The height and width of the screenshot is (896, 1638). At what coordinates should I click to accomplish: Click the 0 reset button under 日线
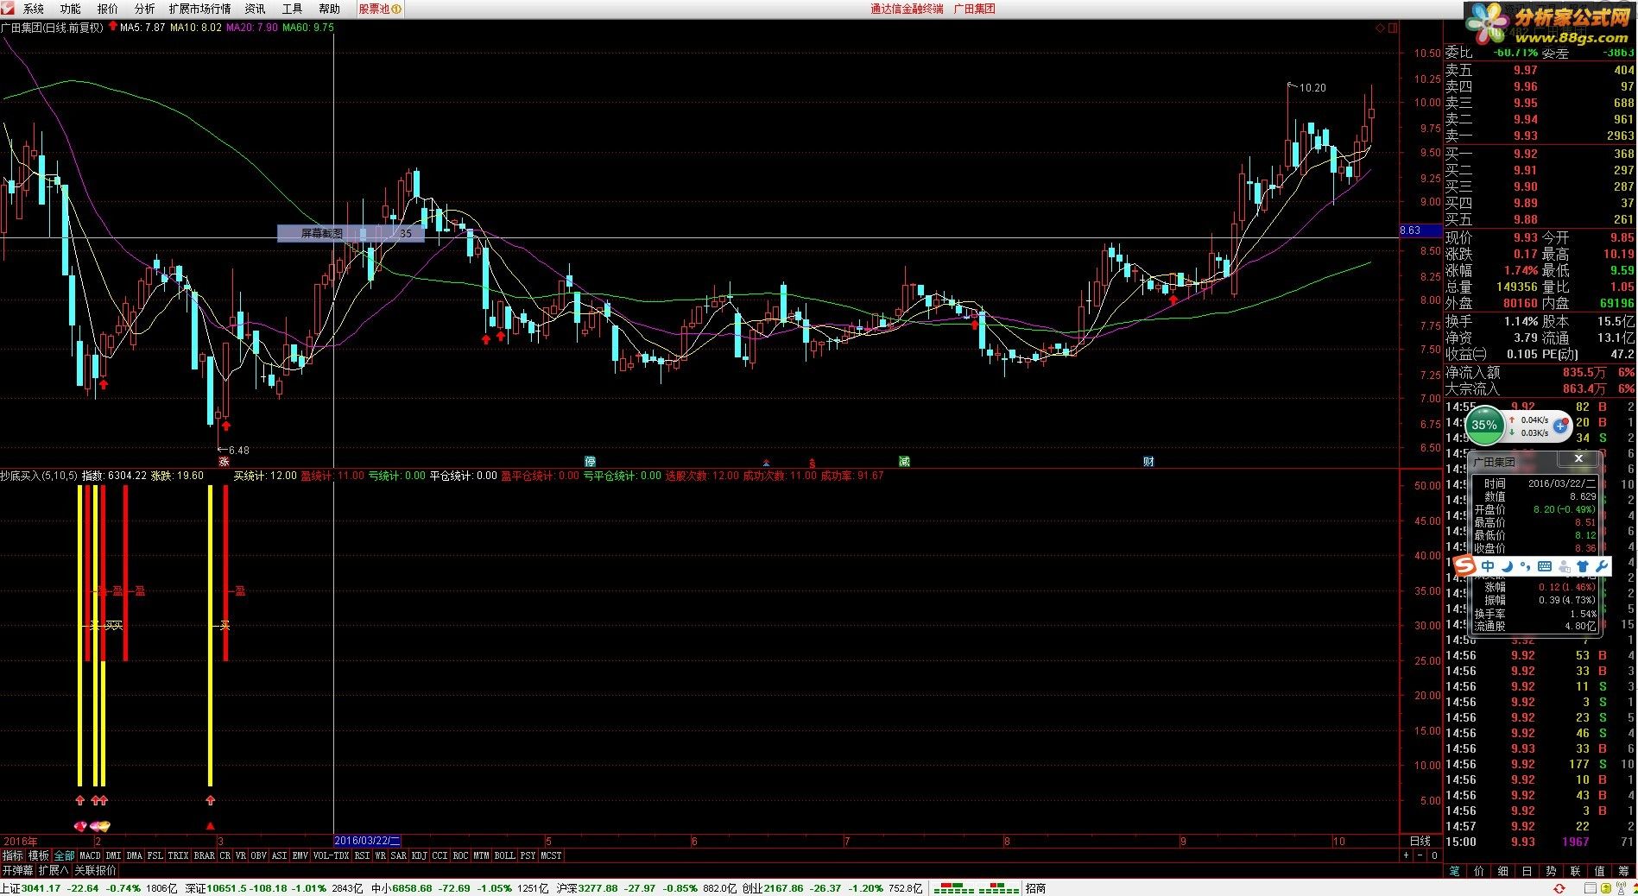(x=1434, y=855)
